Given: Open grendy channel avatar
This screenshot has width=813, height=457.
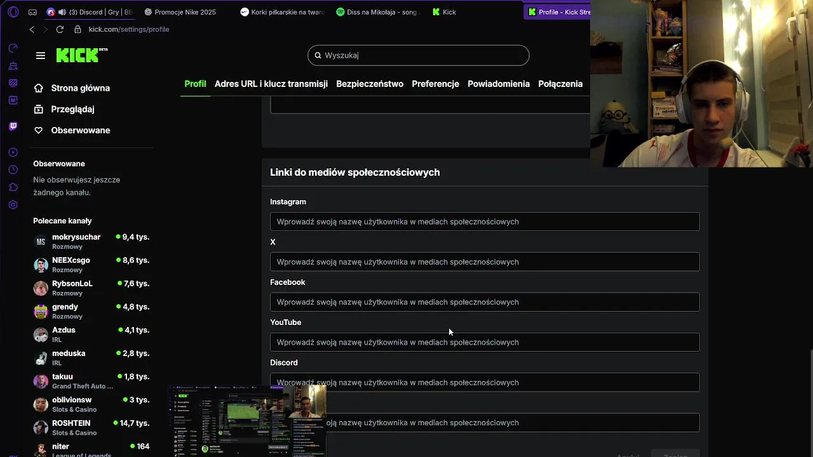Looking at the screenshot, I should [41, 311].
